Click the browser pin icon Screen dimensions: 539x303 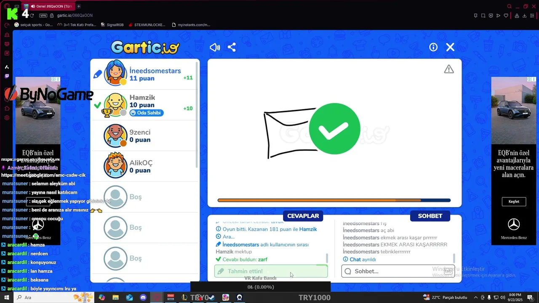475,16
